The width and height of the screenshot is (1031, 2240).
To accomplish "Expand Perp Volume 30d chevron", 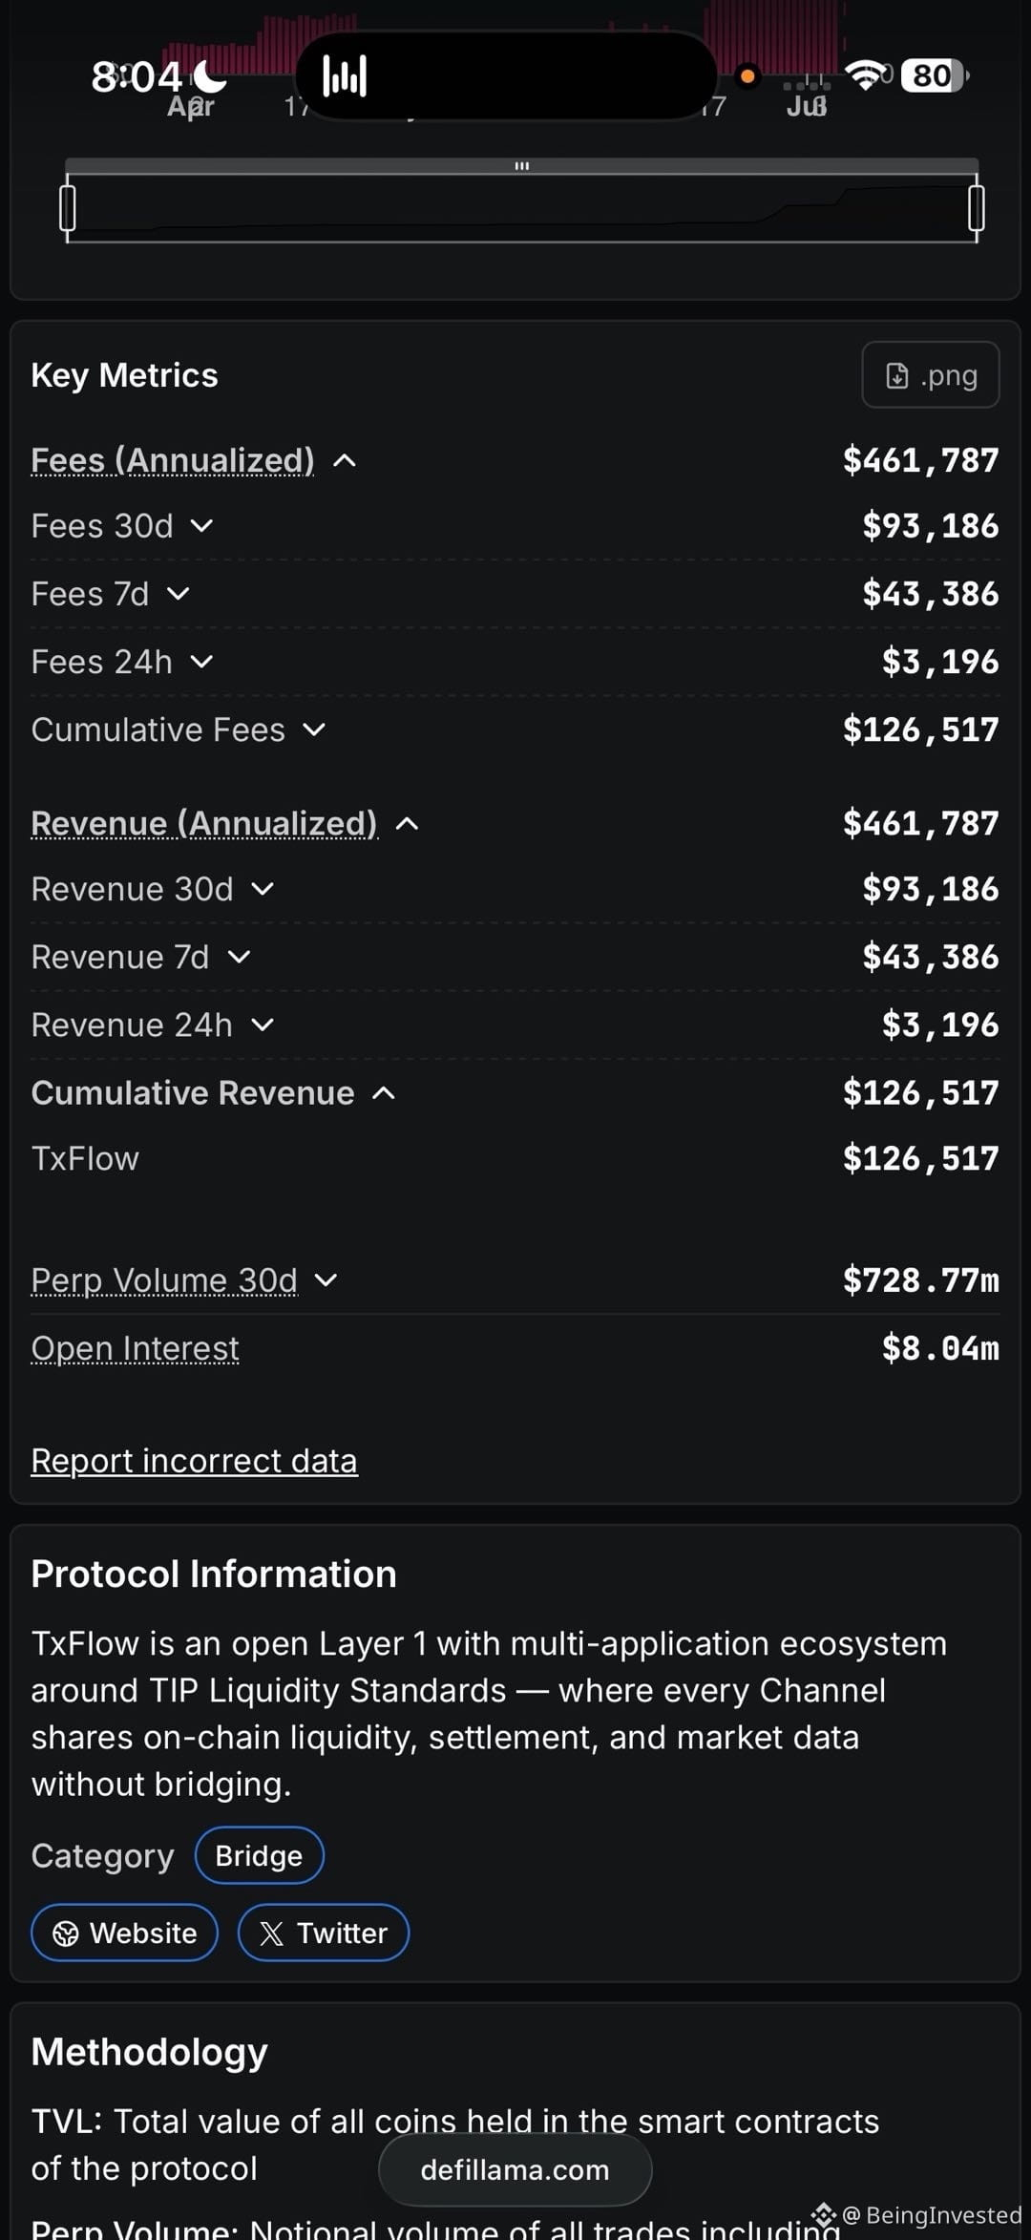I will (326, 1280).
